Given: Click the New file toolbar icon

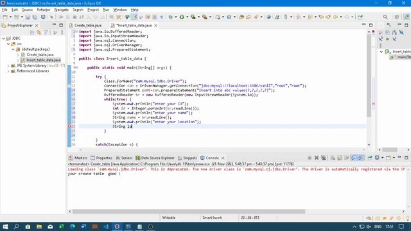Looking at the screenshot, I should [5, 17].
